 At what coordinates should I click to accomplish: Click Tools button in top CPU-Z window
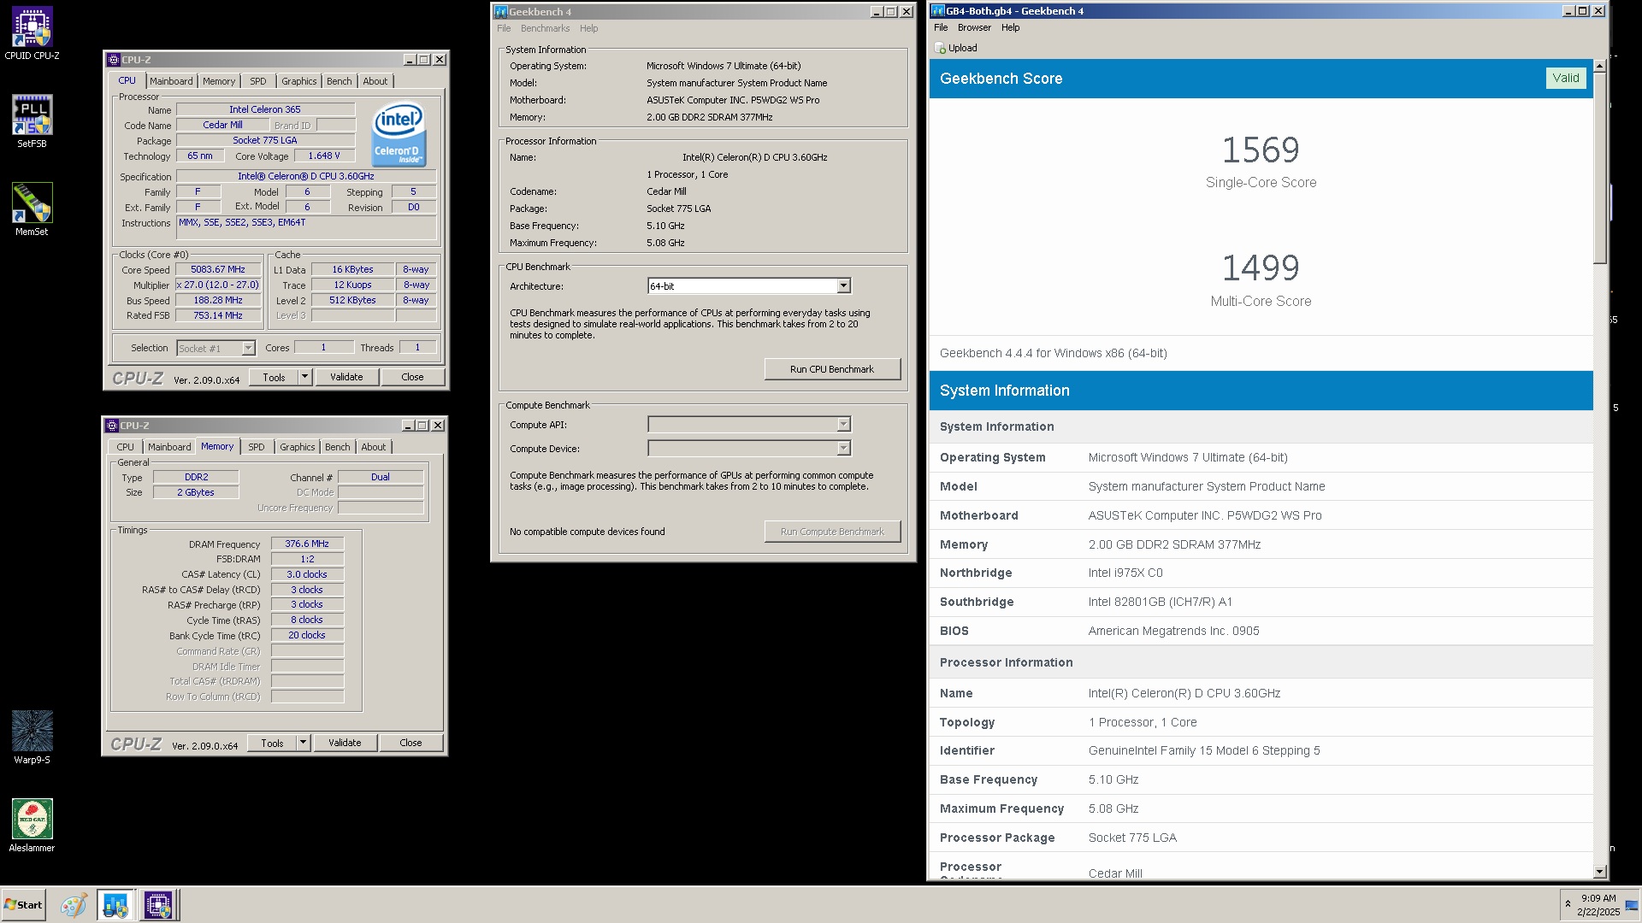click(274, 377)
